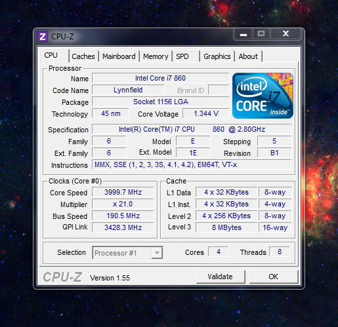Click the empty Brand ID field

pos(219,90)
